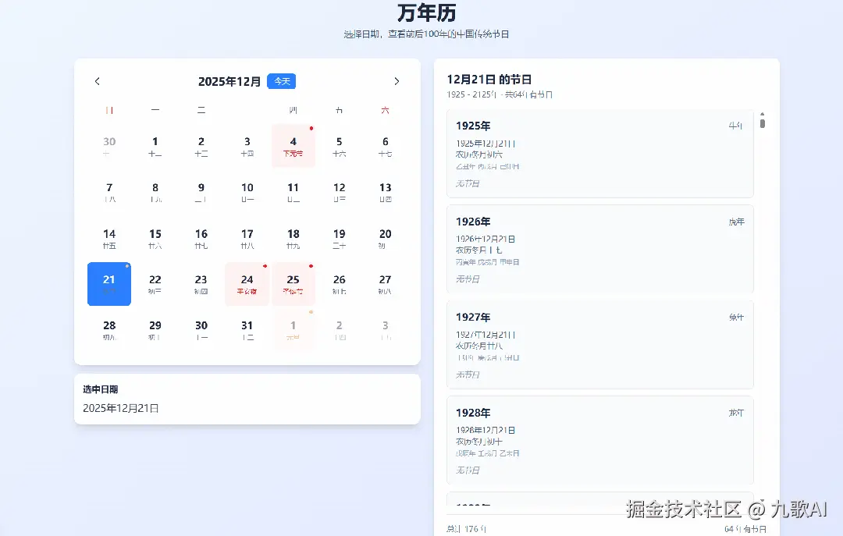The image size is (843, 536).
Task: Click the 选中日期 panel showing 2025年12月21日
Action: pyautogui.click(x=247, y=398)
